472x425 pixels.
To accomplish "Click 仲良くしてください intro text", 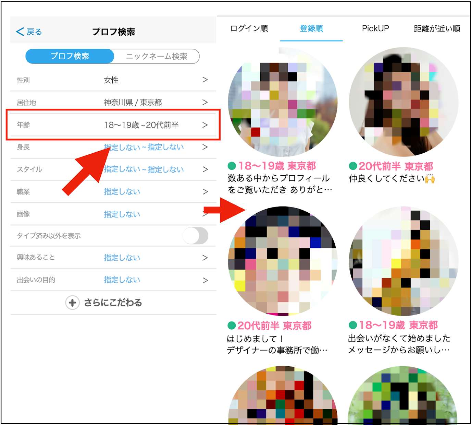I will click(x=392, y=178).
